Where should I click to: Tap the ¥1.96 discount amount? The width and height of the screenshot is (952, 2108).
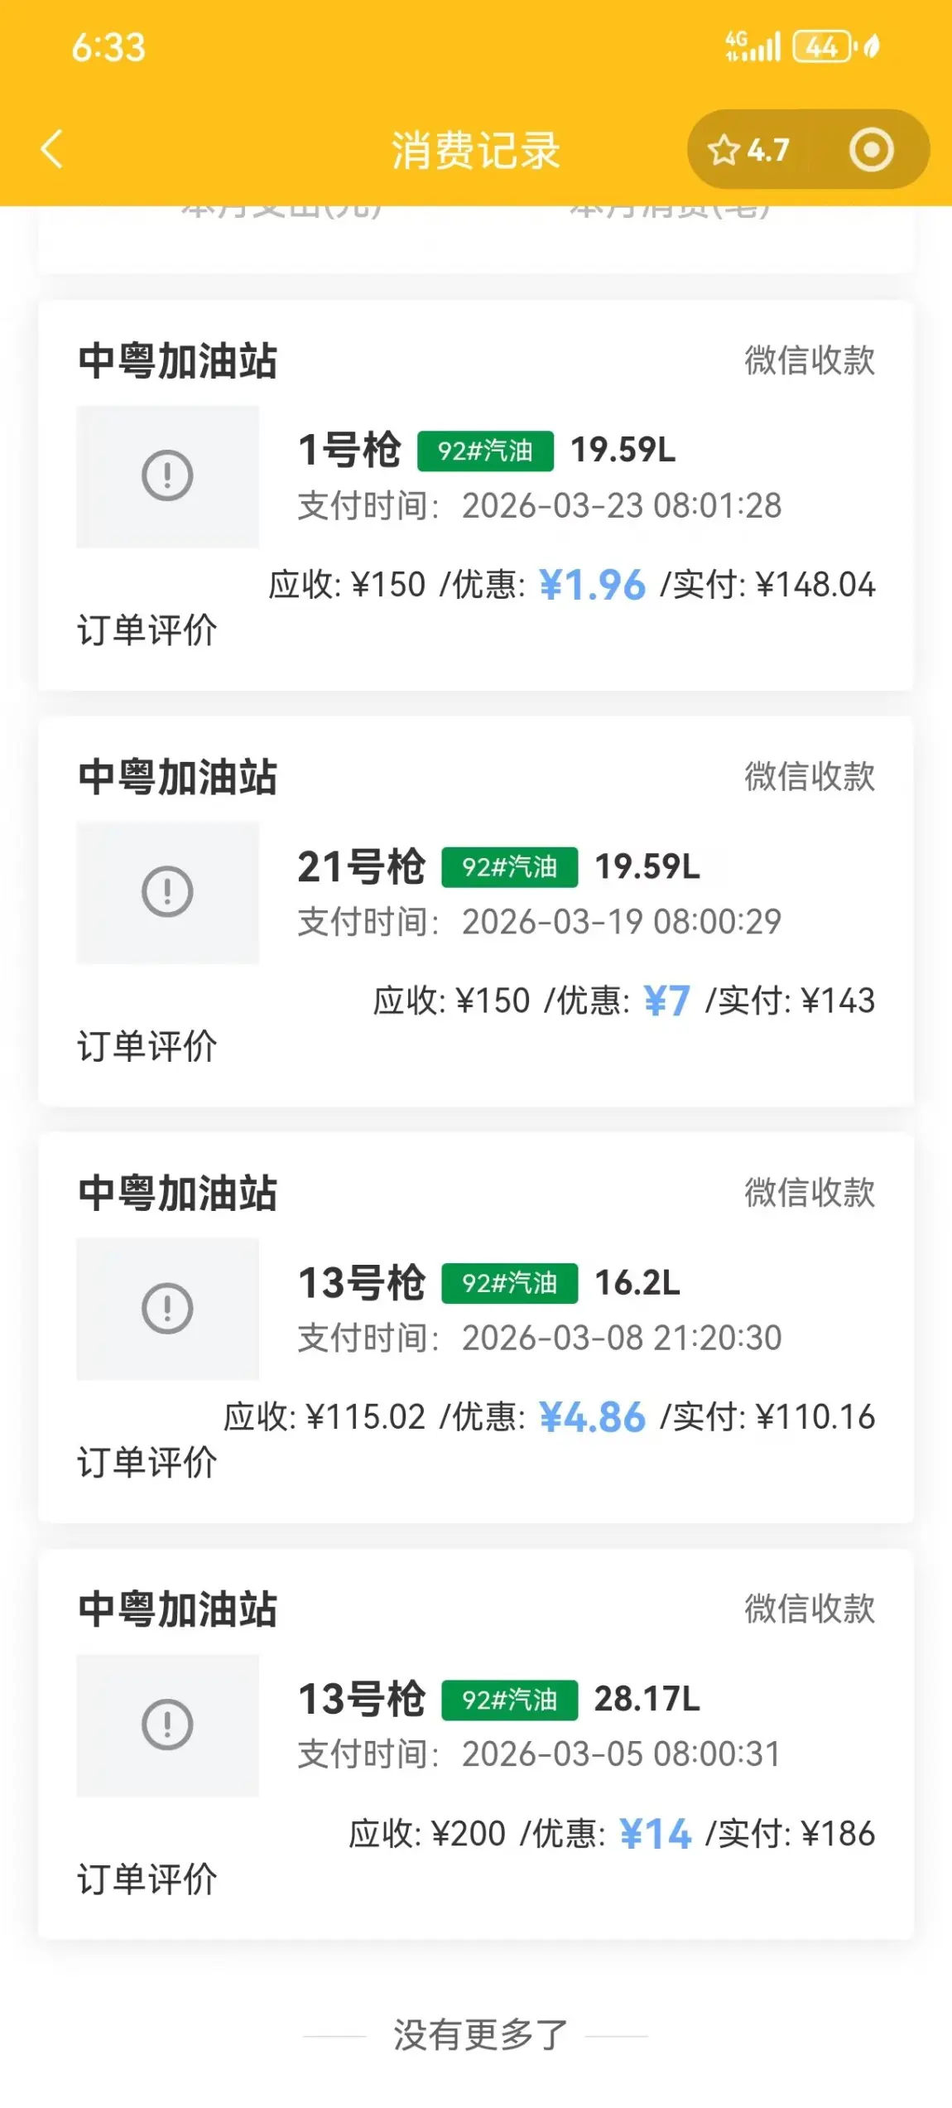(x=592, y=586)
